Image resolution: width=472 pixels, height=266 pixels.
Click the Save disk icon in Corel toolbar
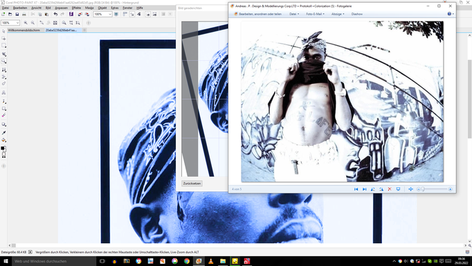17,14
